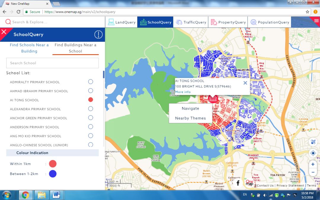Open the SchoolQuery info exclamation icon

pos(98,35)
